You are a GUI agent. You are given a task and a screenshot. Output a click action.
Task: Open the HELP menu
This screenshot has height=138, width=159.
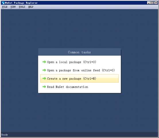pos(31,7)
